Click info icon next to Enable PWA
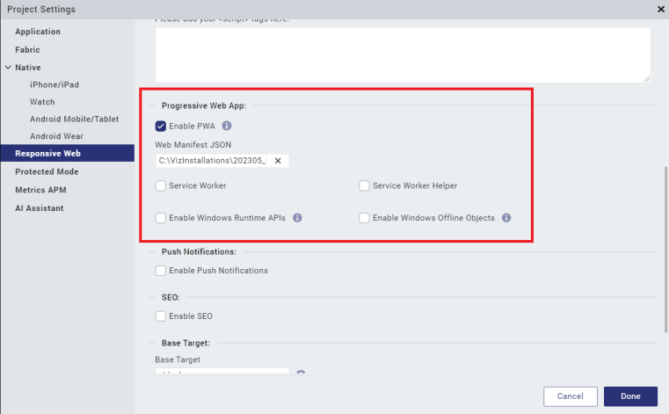 pos(227,126)
